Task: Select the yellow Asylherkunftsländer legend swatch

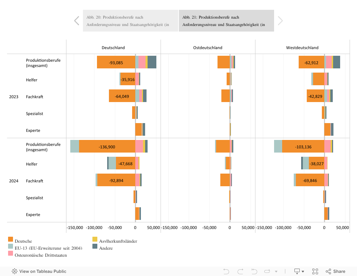Action: click(x=95, y=240)
